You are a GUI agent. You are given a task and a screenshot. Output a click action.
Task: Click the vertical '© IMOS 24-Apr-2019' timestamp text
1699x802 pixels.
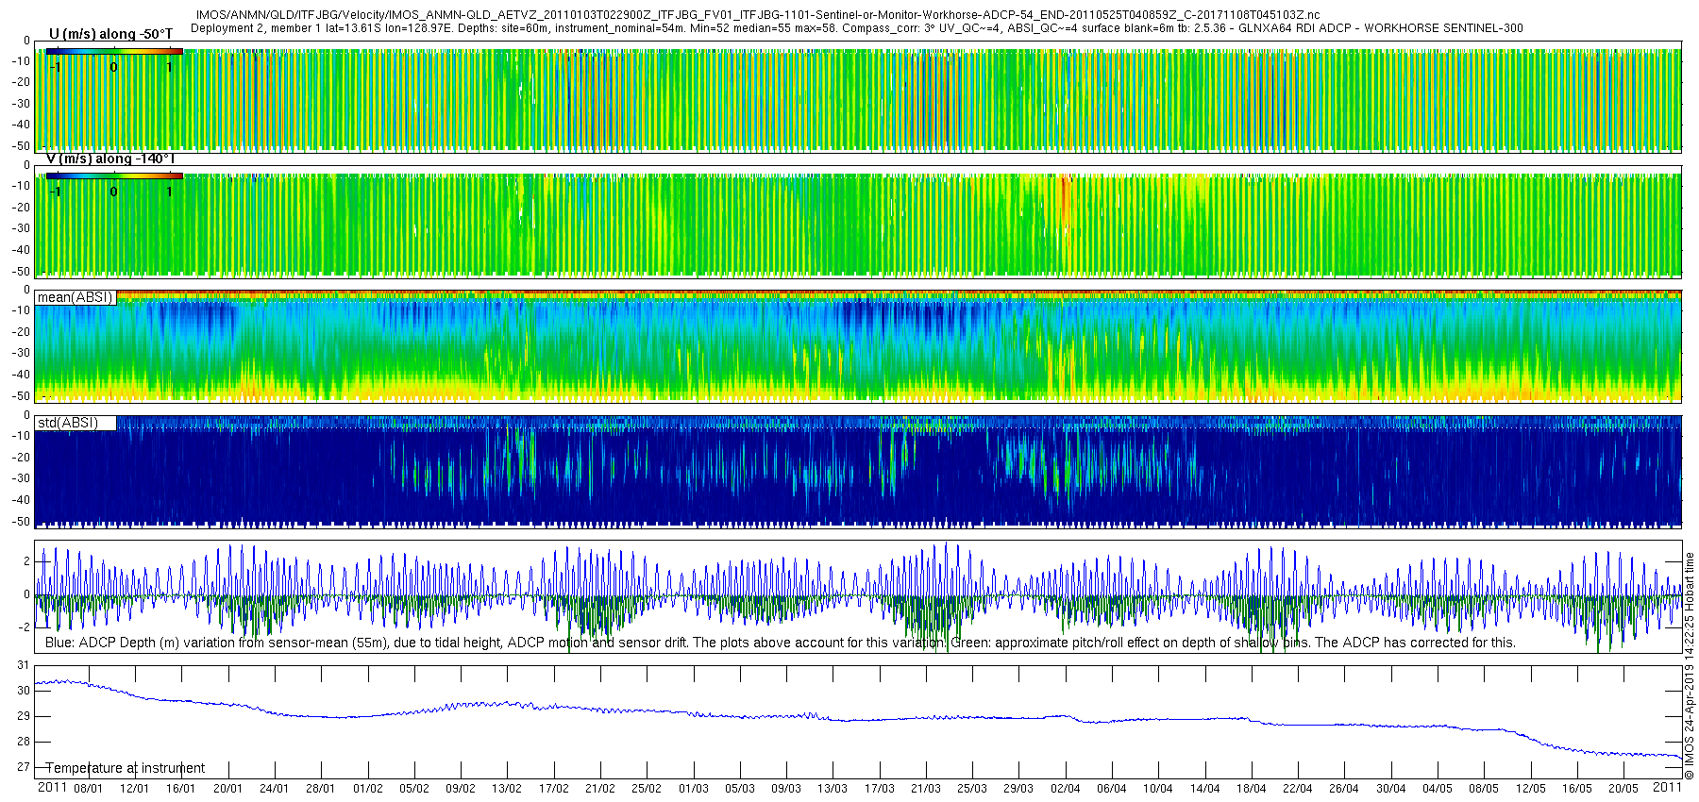point(1690,666)
